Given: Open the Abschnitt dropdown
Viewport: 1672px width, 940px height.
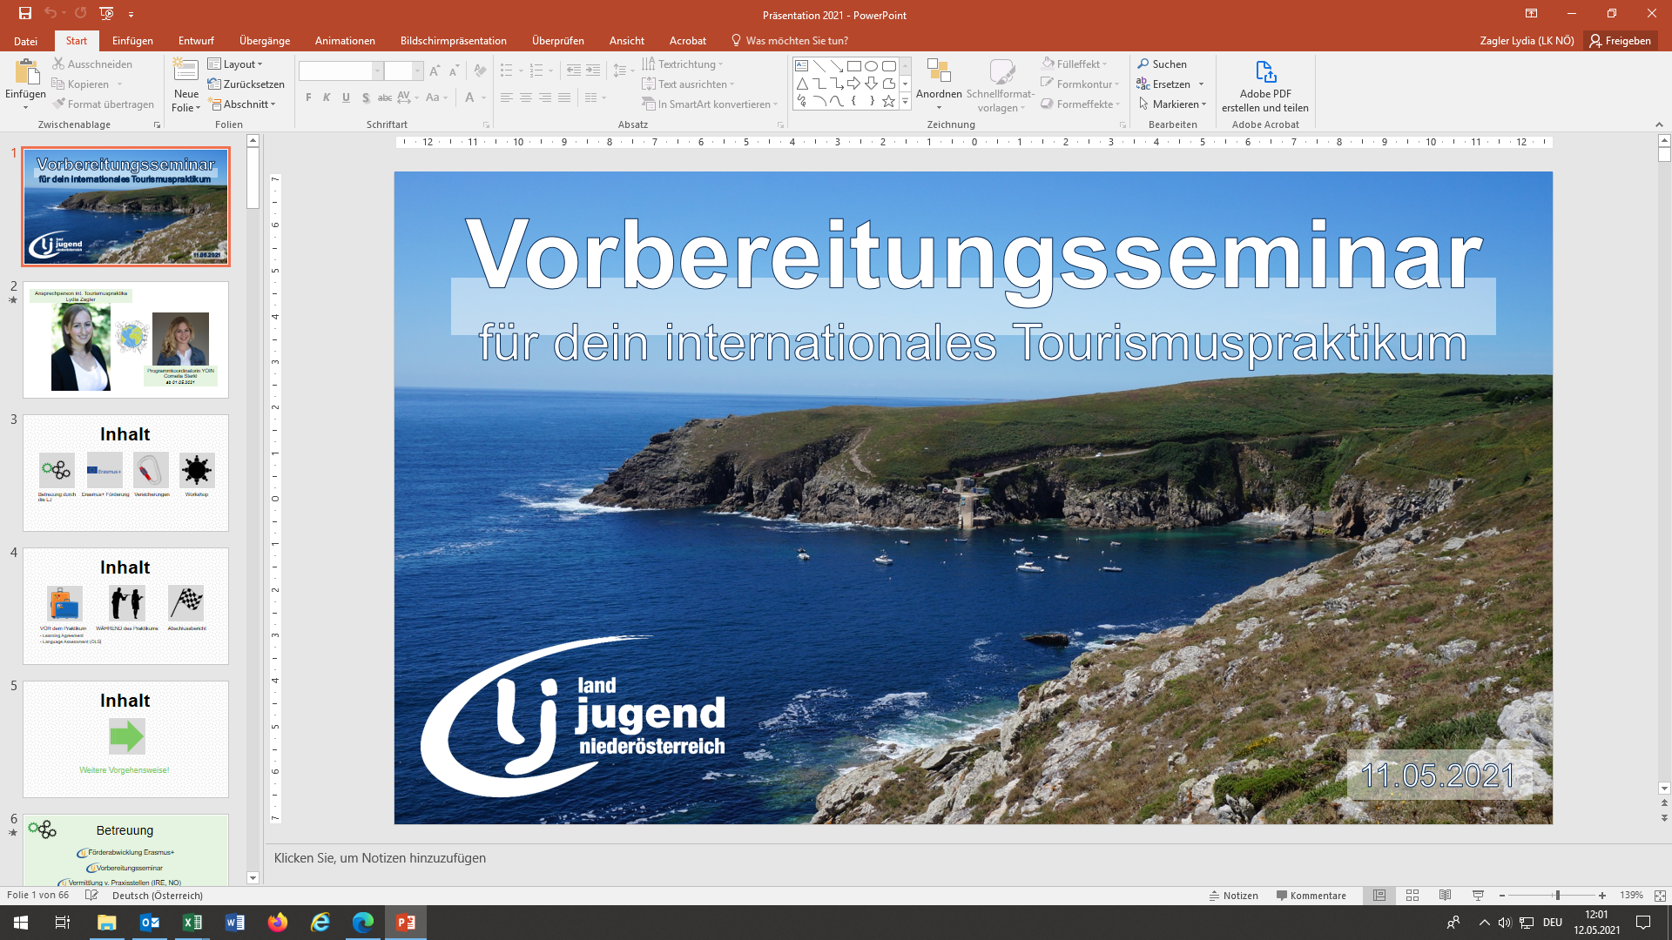Looking at the screenshot, I should (242, 104).
